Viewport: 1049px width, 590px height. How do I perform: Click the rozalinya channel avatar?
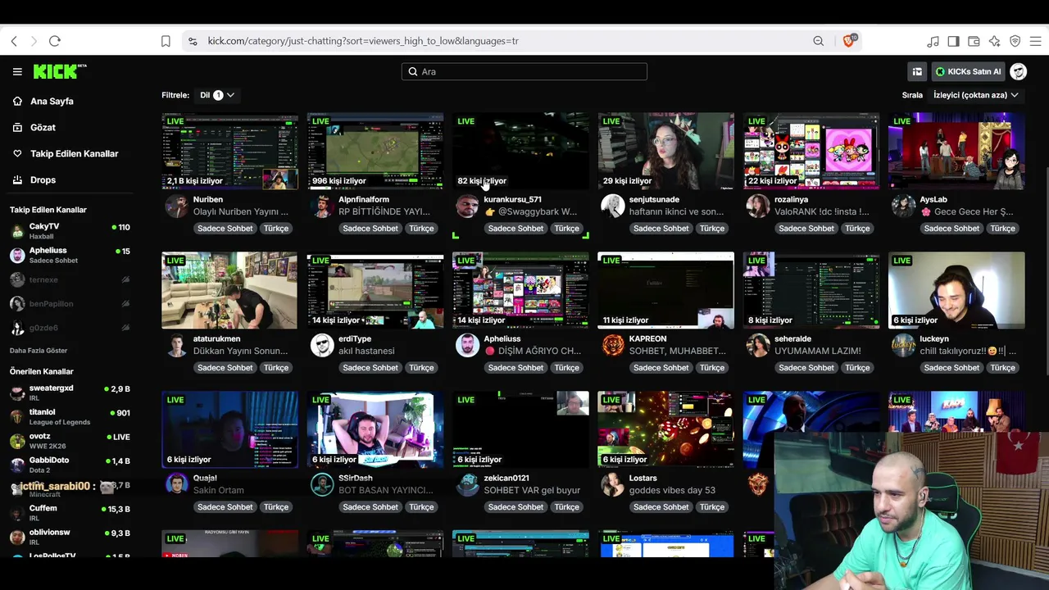click(758, 206)
